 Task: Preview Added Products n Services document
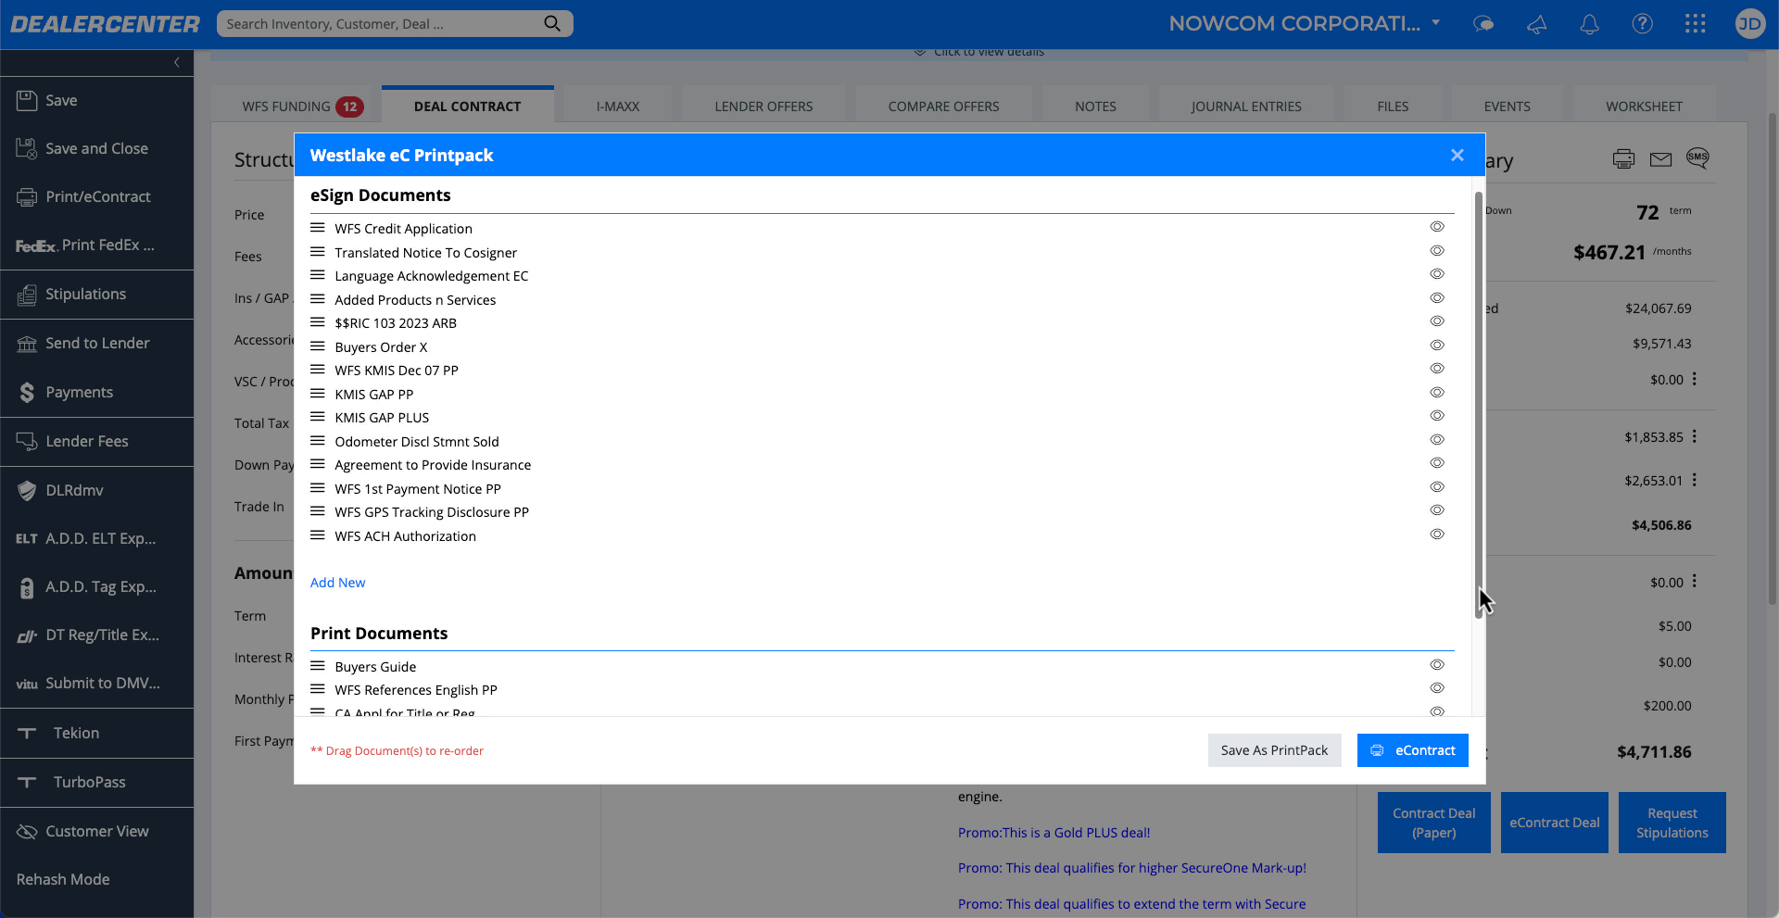coord(1436,298)
